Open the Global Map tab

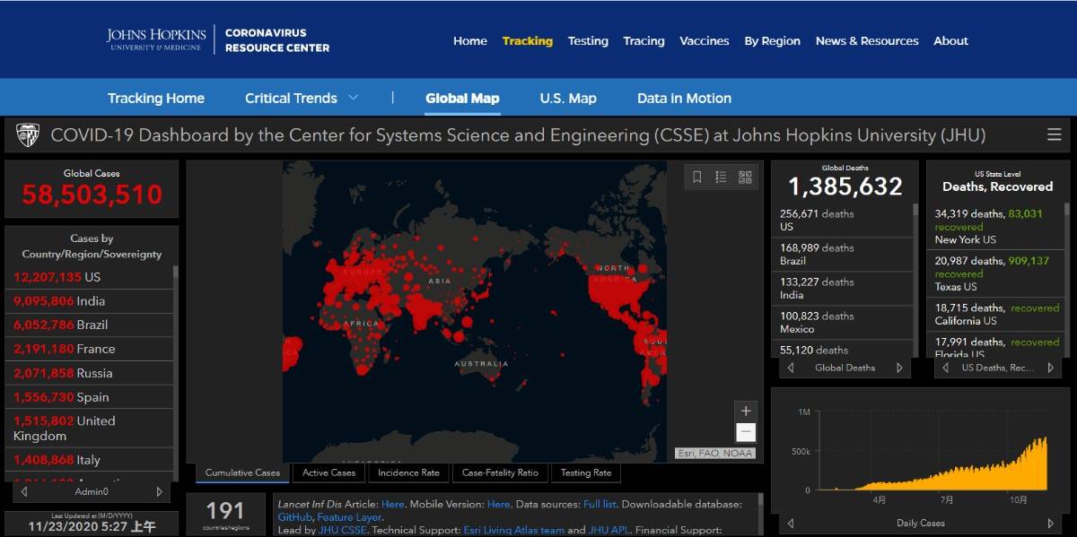coord(462,98)
